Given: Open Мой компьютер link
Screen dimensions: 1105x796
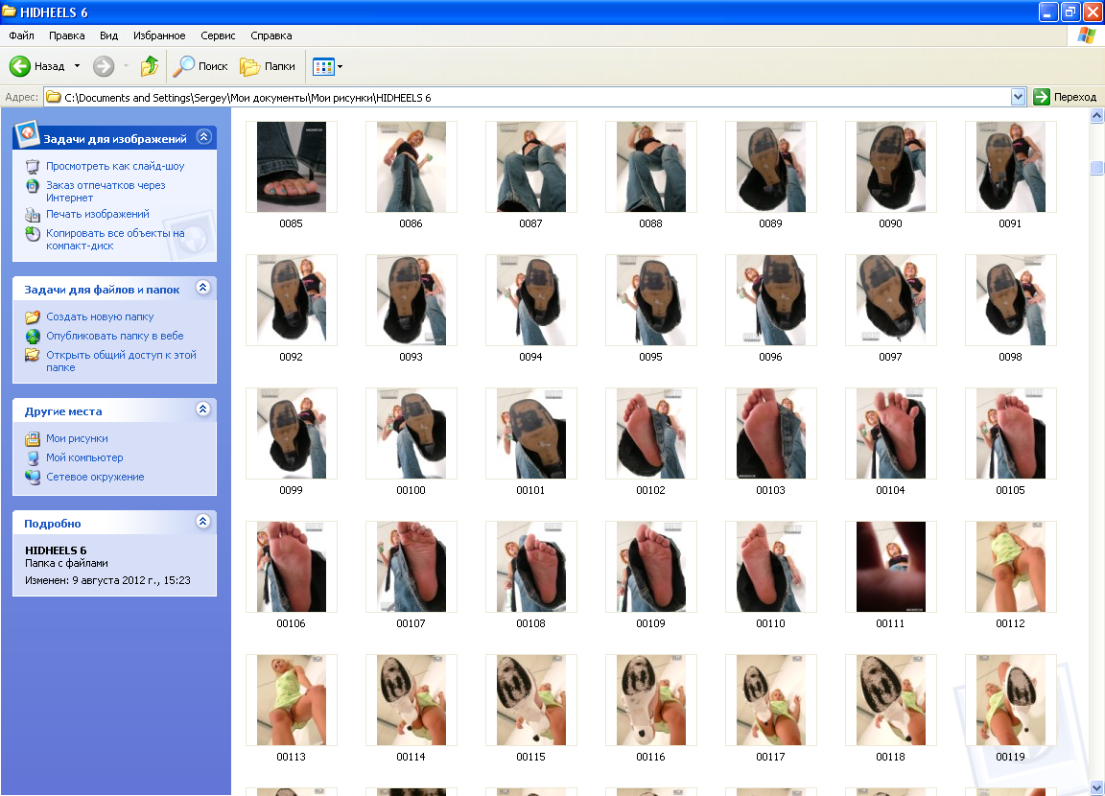Looking at the screenshot, I should click(84, 457).
